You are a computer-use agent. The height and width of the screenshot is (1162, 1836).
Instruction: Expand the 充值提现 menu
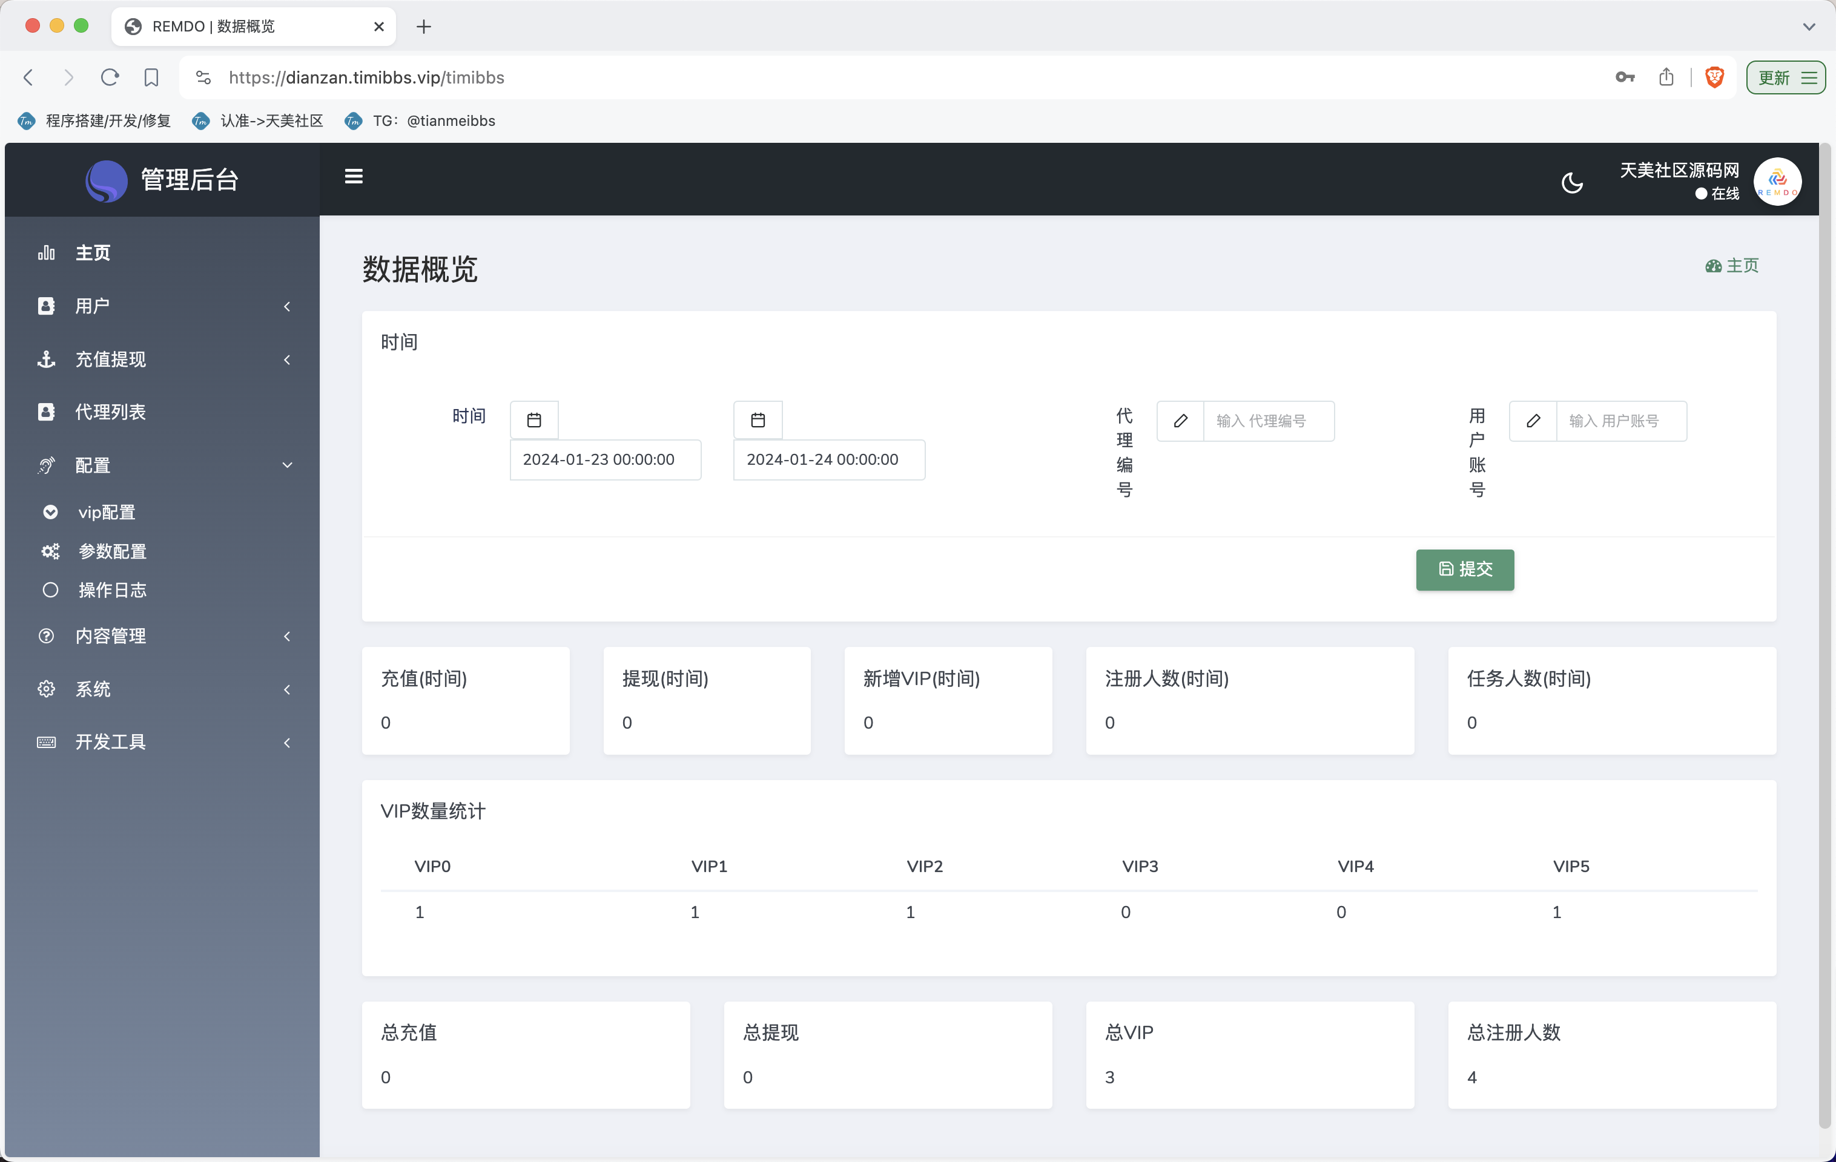tap(162, 359)
